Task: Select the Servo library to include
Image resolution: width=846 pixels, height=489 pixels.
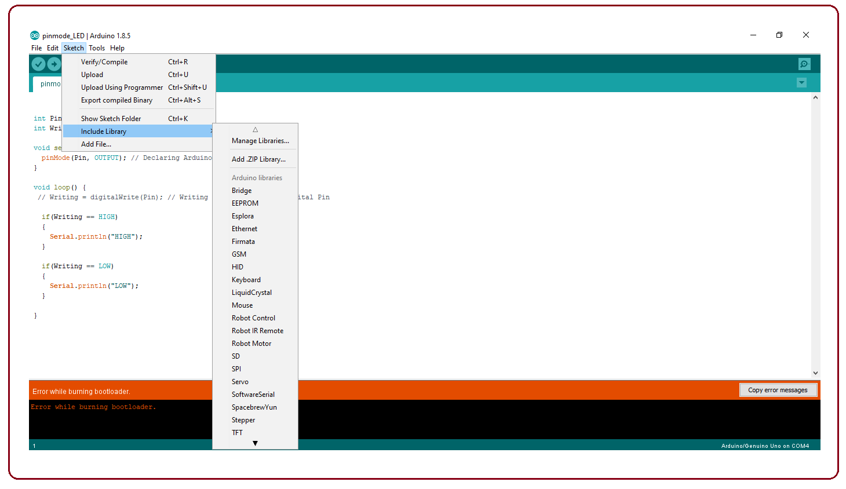Action: click(240, 381)
